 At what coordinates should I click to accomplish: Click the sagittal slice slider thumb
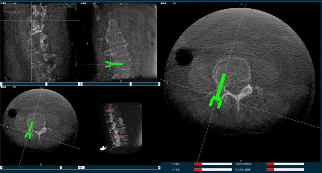(131, 84)
